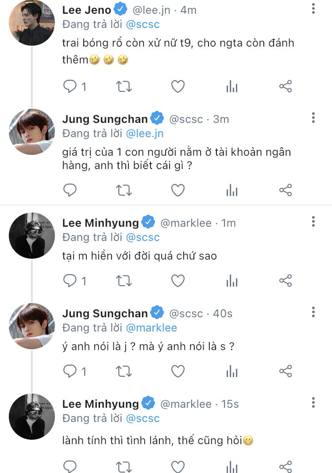
Task: Share Jung Sungchan's 40s tweet
Action: coord(286,371)
